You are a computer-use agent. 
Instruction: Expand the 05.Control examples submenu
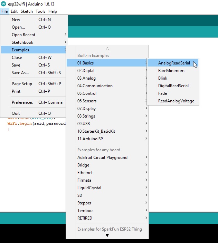pos(107,93)
